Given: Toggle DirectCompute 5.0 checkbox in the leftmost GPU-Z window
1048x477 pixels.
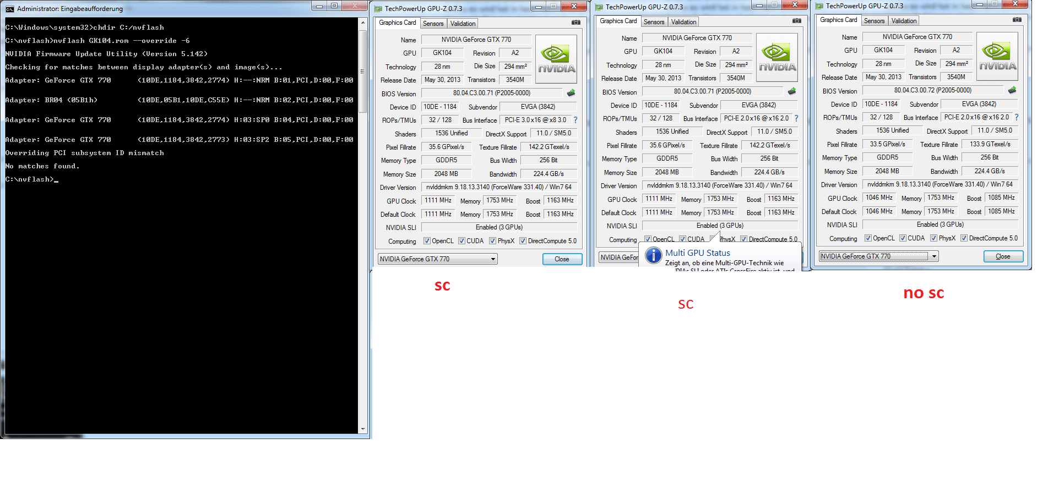Looking at the screenshot, I should (x=523, y=241).
